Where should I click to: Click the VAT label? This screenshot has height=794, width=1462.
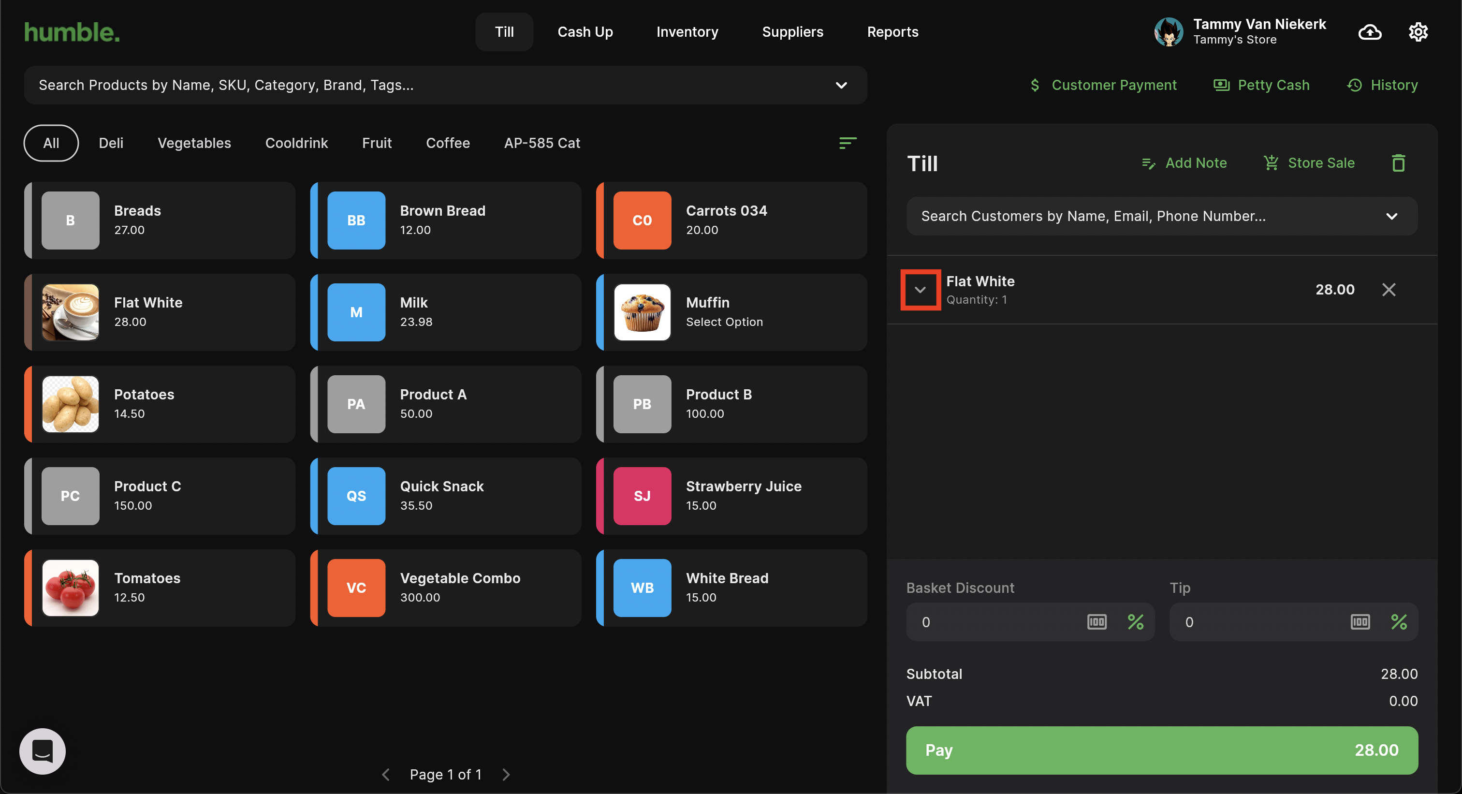918,701
